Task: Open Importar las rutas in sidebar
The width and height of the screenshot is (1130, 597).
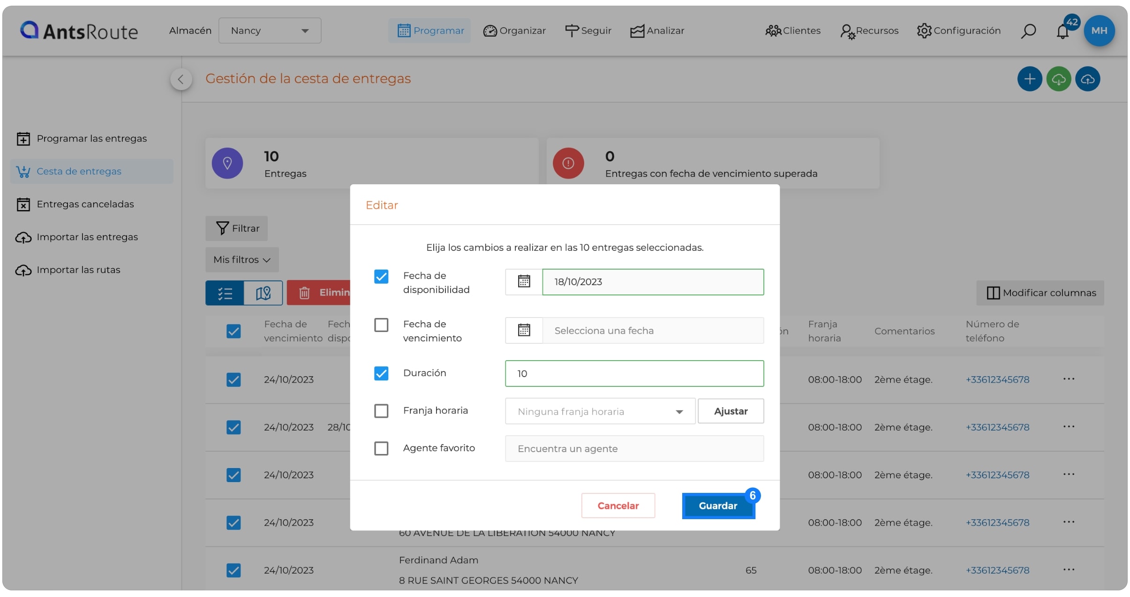Action: (x=92, y=270)
